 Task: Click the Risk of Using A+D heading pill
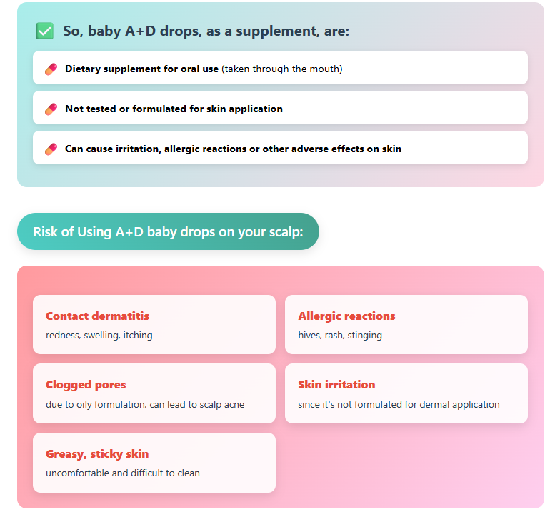coord(168,231)
